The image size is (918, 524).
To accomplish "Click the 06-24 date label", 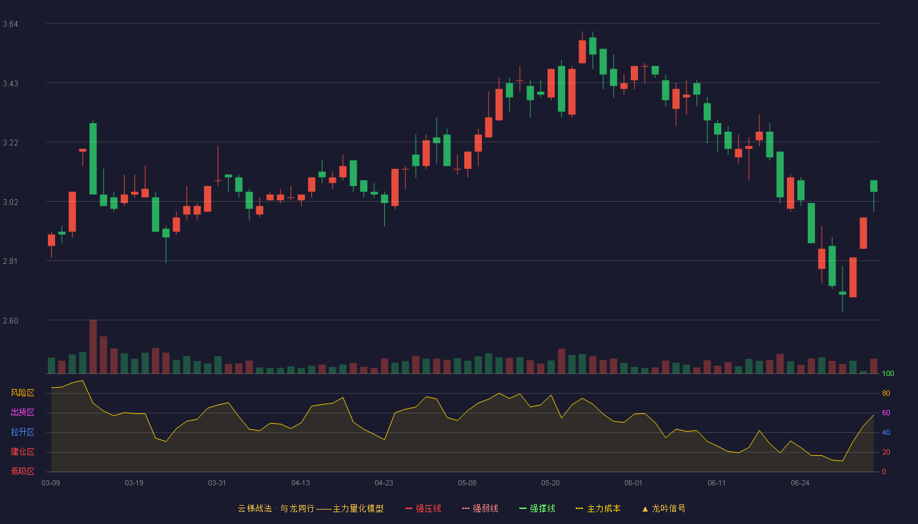I will [800, 483].
